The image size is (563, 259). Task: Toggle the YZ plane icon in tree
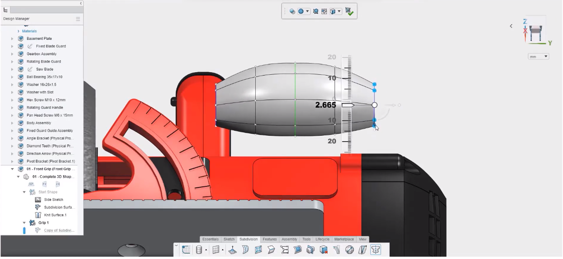pyautogui.click(x=45, y=184)
